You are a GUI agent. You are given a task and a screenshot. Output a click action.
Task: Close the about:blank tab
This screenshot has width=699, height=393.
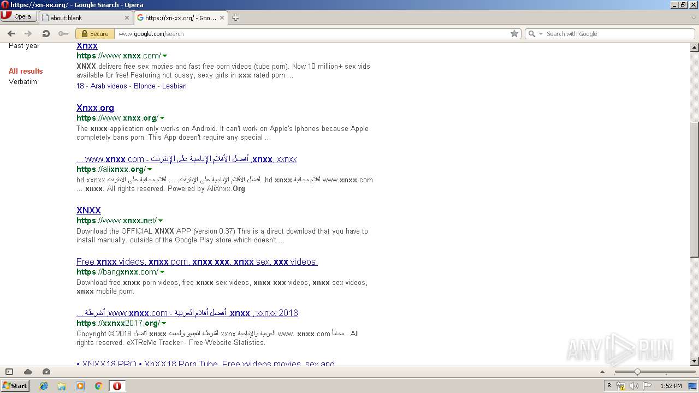point(127,17)
